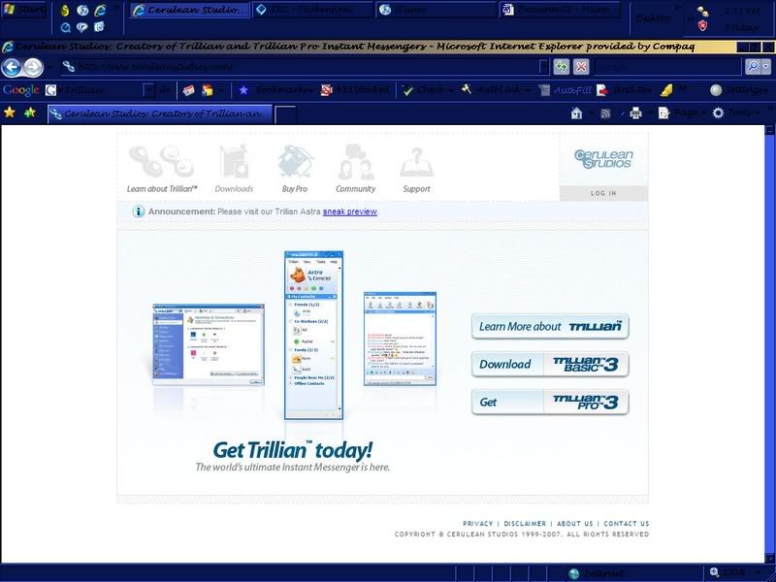Open the Print button dropdown arrow
776x582 pixels.
[650, 113]
